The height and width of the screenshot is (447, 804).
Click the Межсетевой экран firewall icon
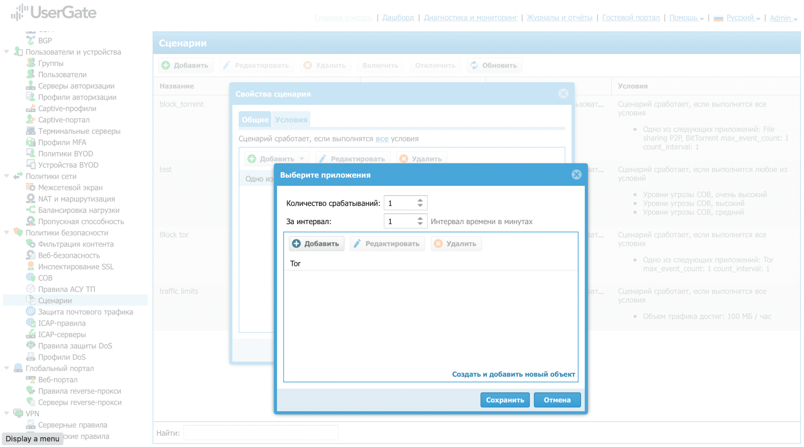pyautogui.click(x=31, y=188)
